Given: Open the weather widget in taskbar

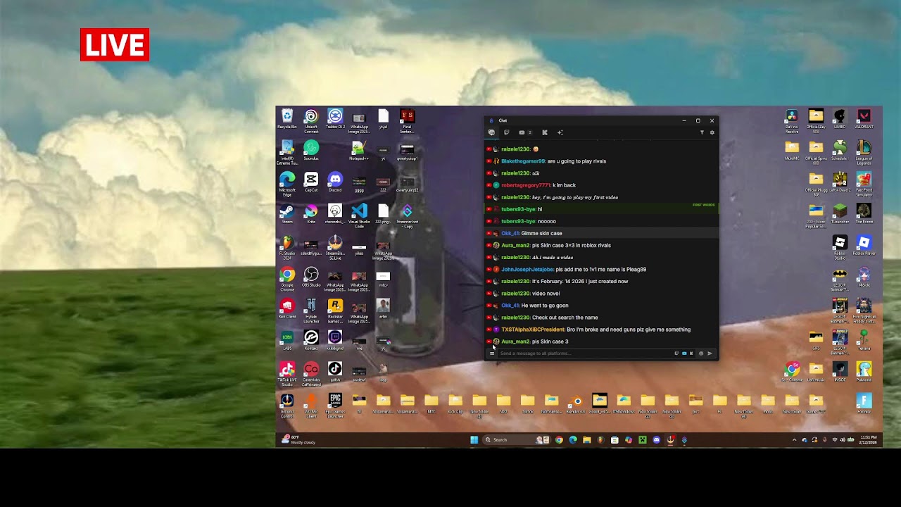Looking at the screenshot, I should coord(298,440).
